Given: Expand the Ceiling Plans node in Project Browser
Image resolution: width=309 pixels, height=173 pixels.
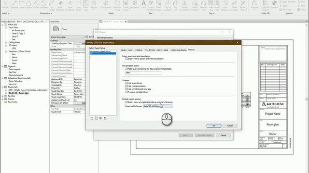Looking at the screenshot, I should 6,42.
